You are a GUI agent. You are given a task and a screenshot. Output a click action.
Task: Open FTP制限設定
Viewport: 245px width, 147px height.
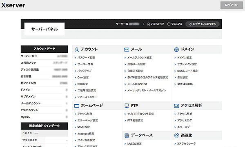pyautogui.click(x=135, y=121)
